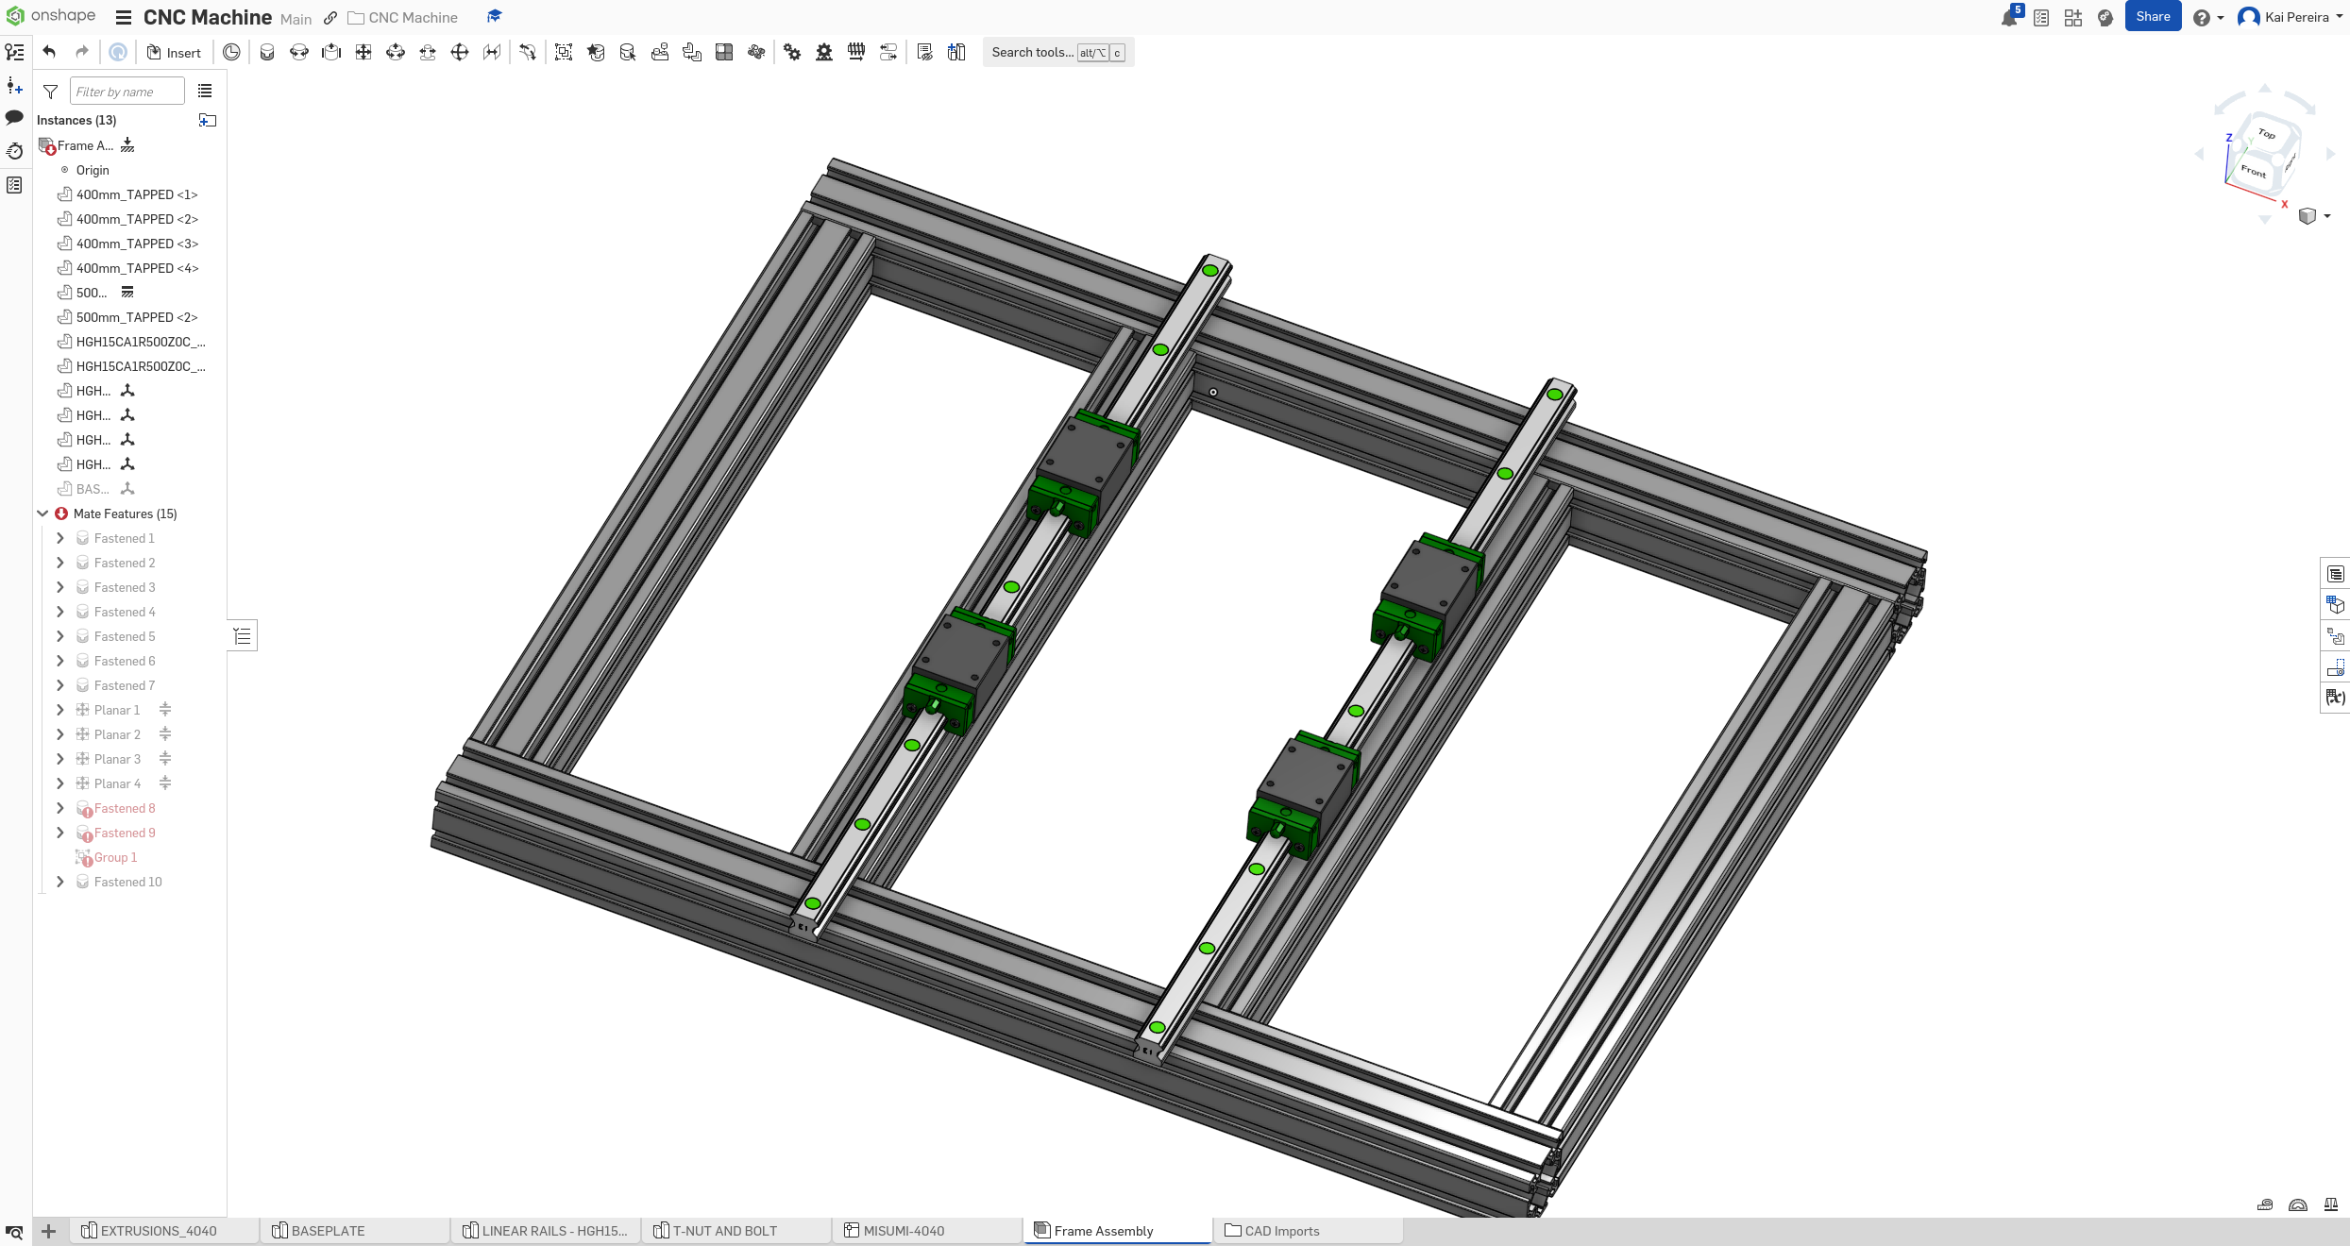Expand the Planar 2 mate
Screen dimensions: 2350x1246
(x=60, y=734)
